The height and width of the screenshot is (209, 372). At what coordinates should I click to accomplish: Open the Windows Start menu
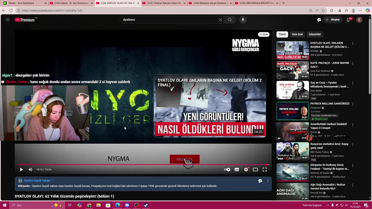click(5, 205)
